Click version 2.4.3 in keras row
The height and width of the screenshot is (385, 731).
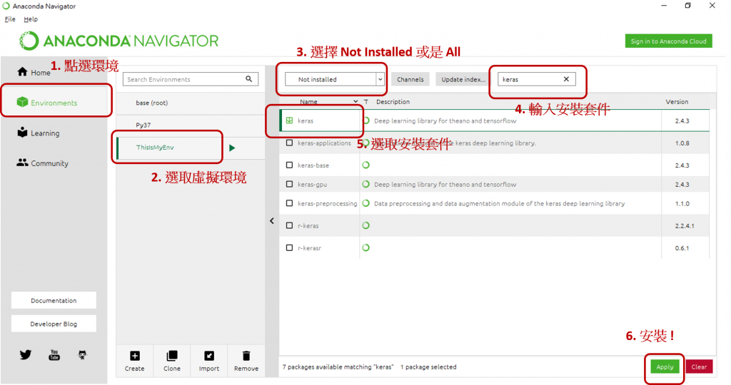(682, 121)
